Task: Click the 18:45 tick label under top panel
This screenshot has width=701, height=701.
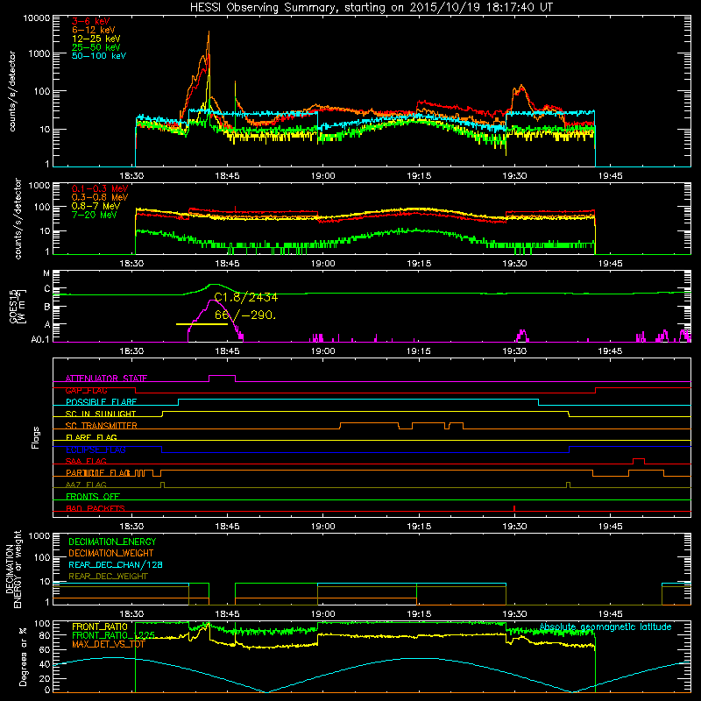Action: 227,176
